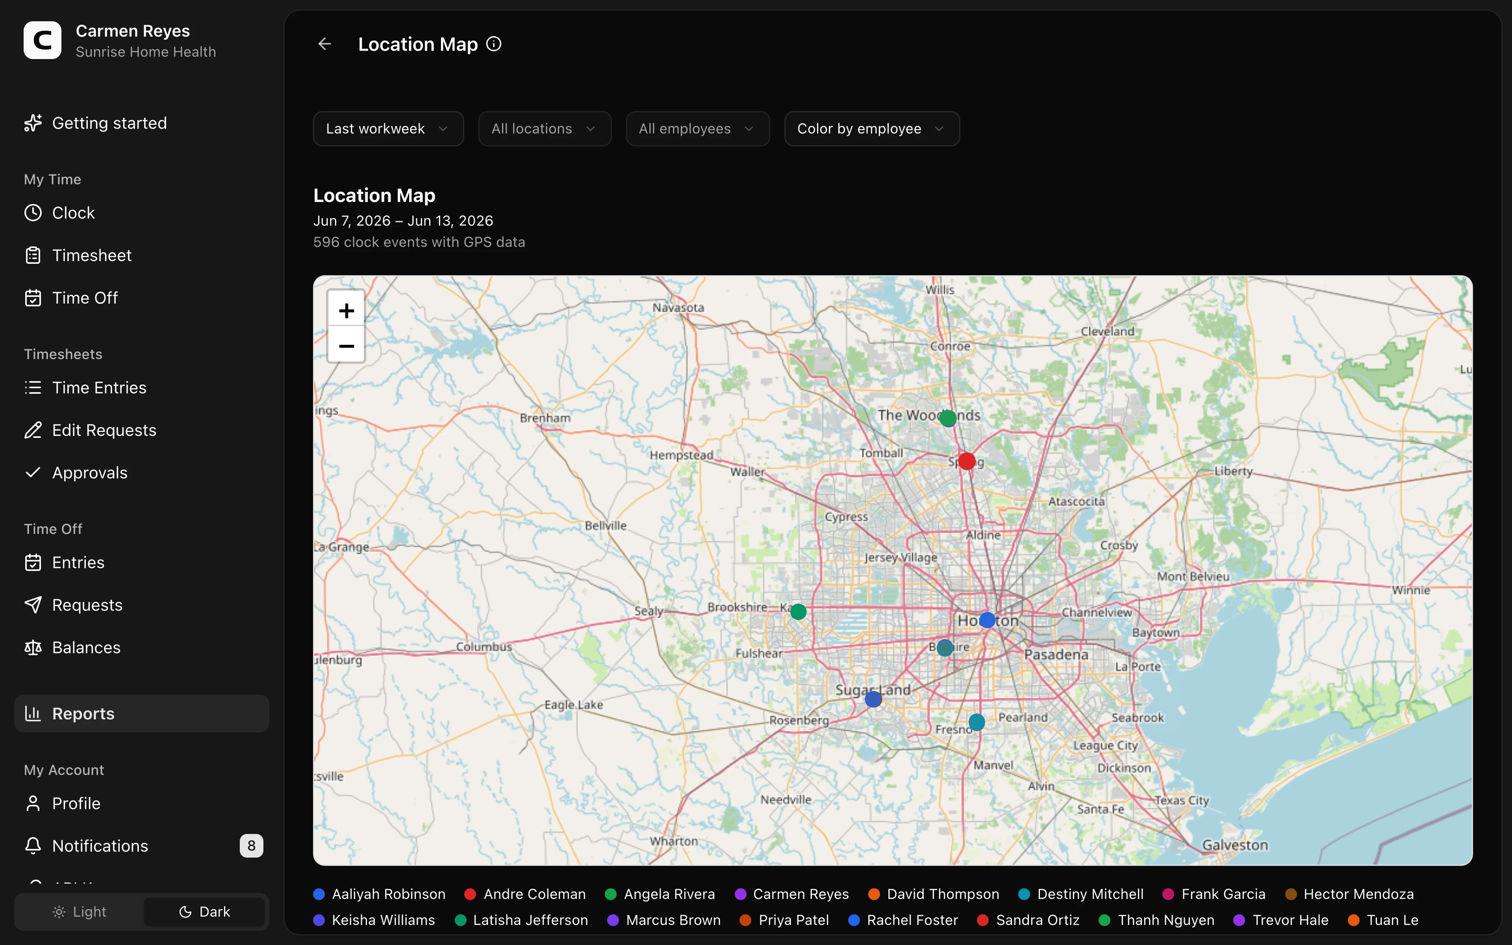
Task: Click the Priya Patel legend label
Action: click(x=793, y=920)
